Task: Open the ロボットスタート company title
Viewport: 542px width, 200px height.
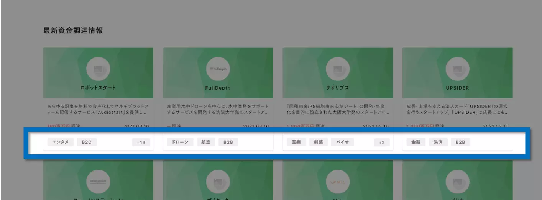Action: [x=98, y=88]
